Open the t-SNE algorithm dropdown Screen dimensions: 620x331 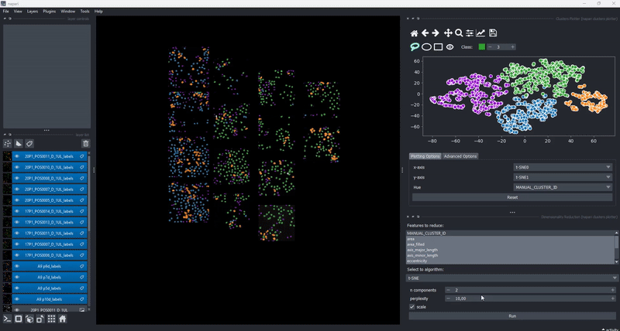click(512, 278)
